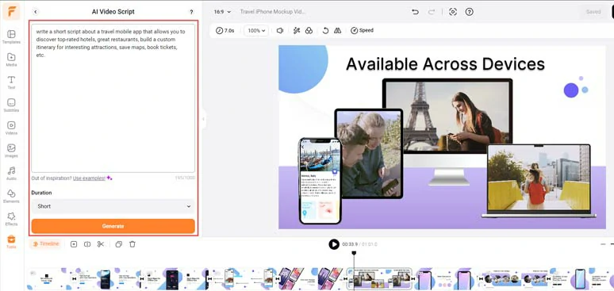Open the FlexClip home logo

coord(11,11)
